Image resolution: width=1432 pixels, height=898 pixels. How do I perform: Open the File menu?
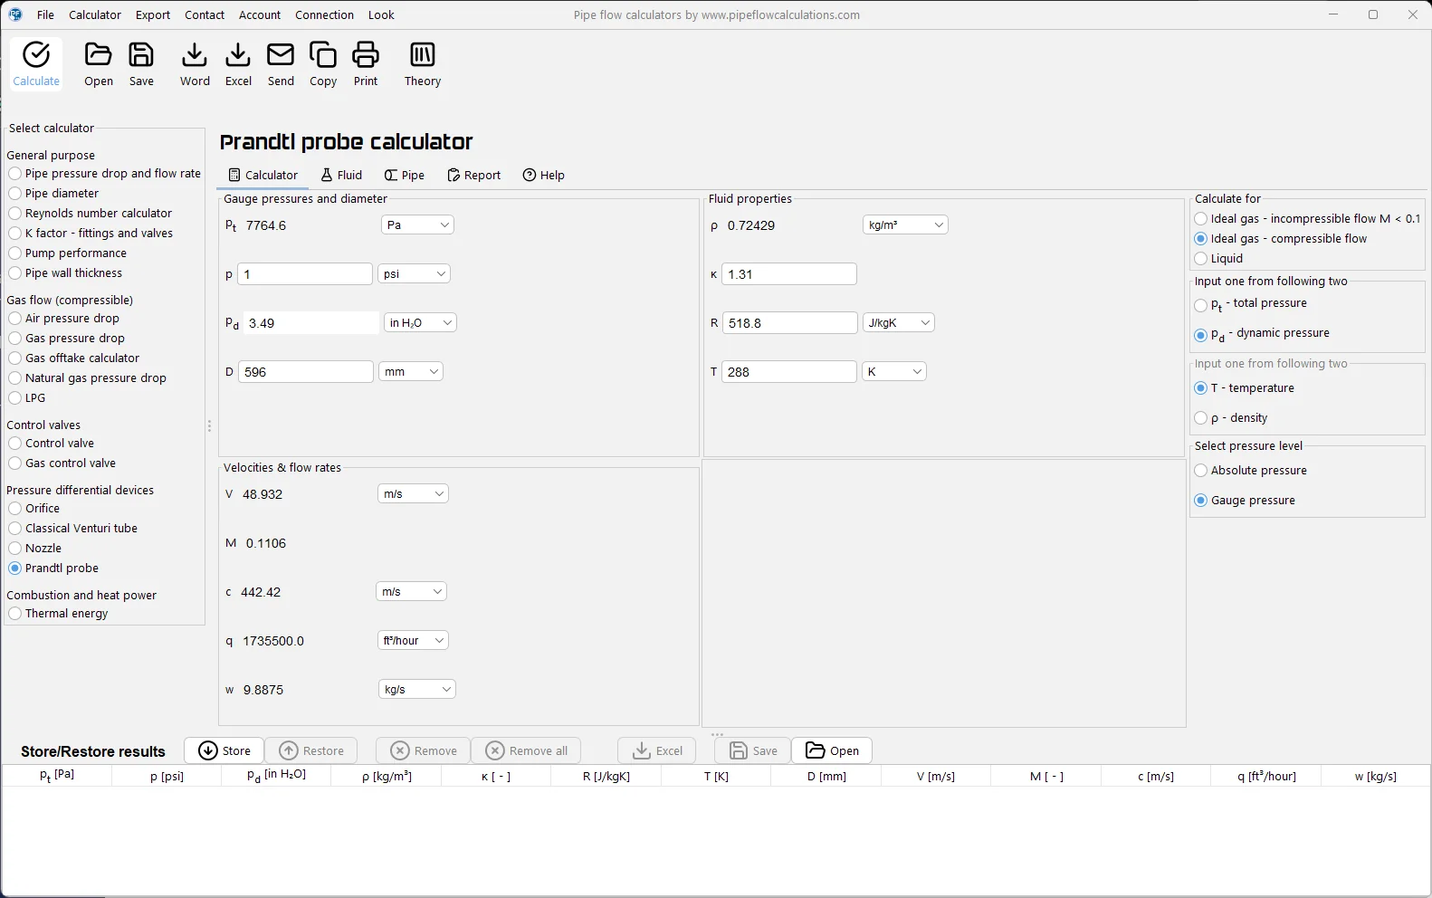click(45, 14)
